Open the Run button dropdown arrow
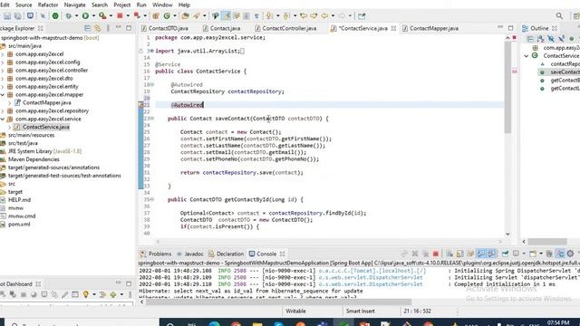 coord(93,16)
